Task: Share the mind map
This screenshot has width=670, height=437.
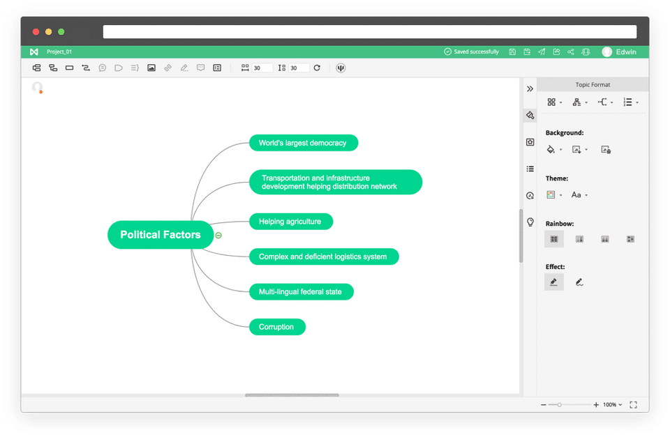Action: click(x=571, y=52)
